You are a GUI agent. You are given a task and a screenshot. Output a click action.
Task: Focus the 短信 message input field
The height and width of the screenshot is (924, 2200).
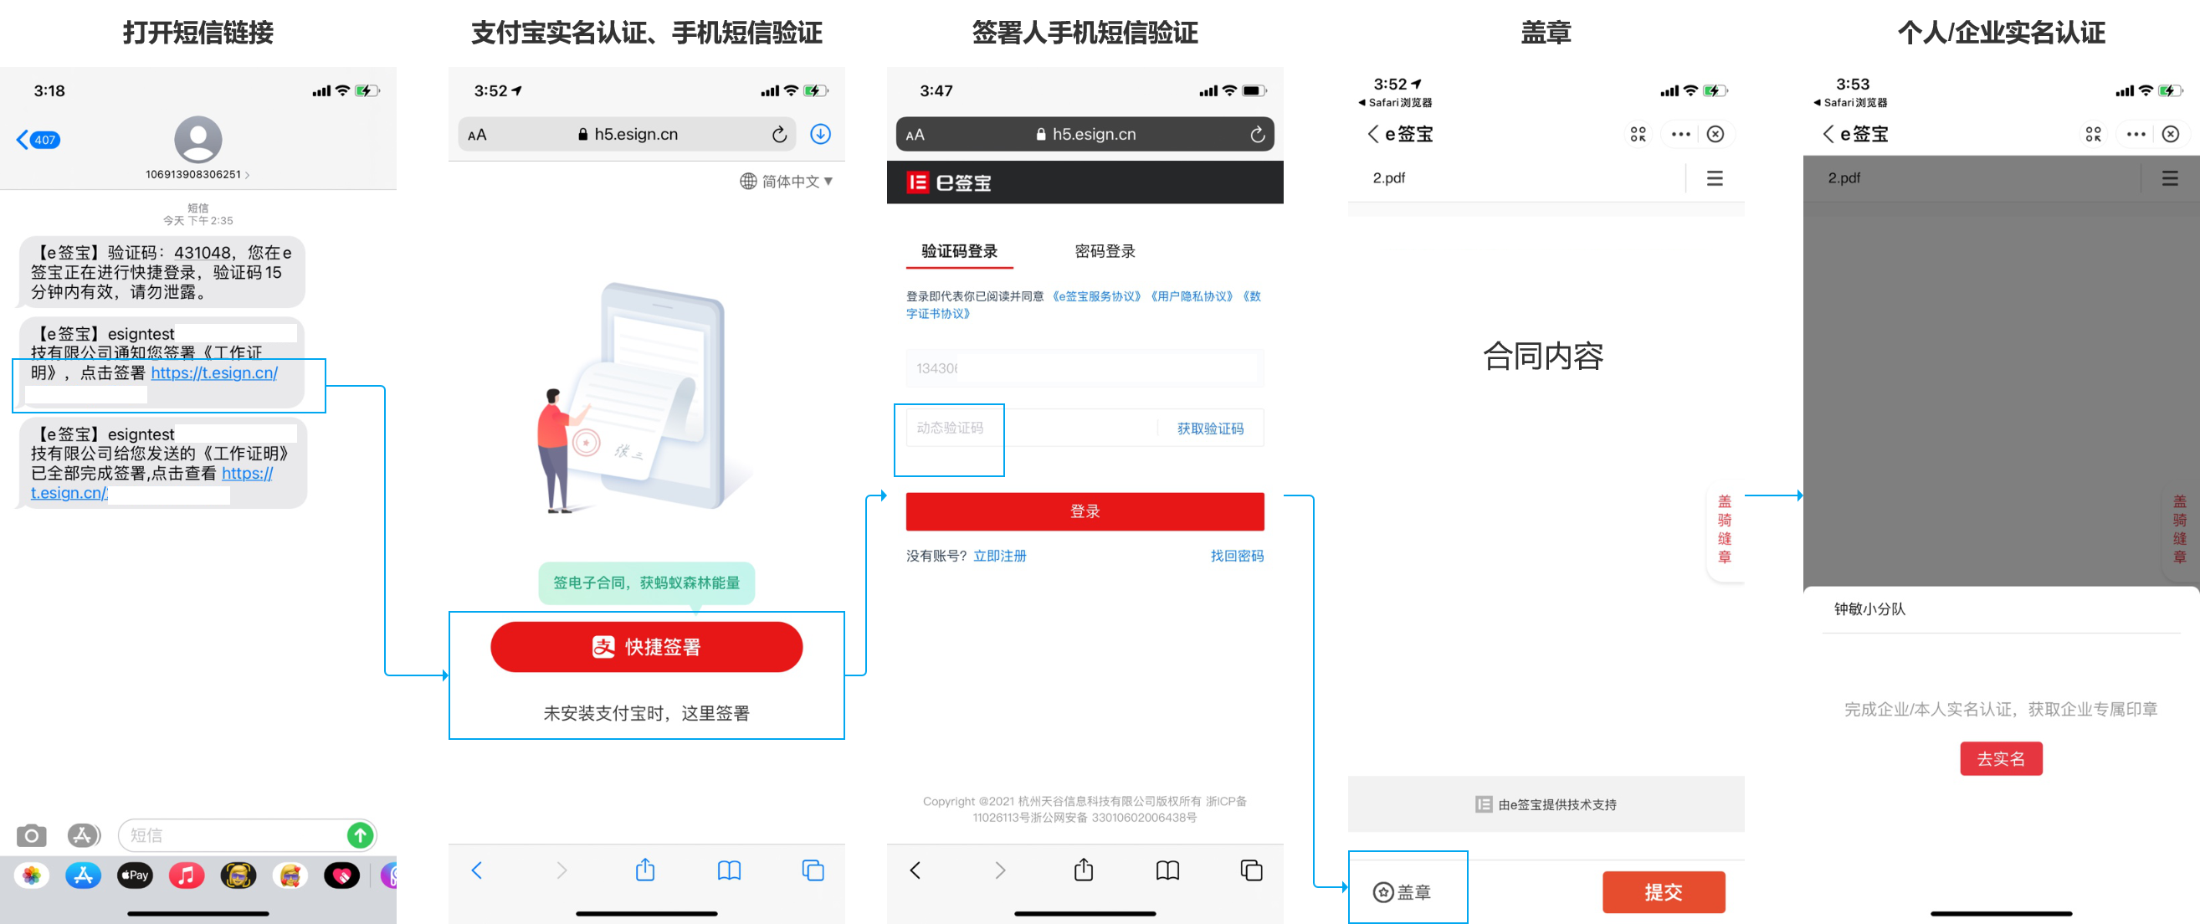coord(248,834)
